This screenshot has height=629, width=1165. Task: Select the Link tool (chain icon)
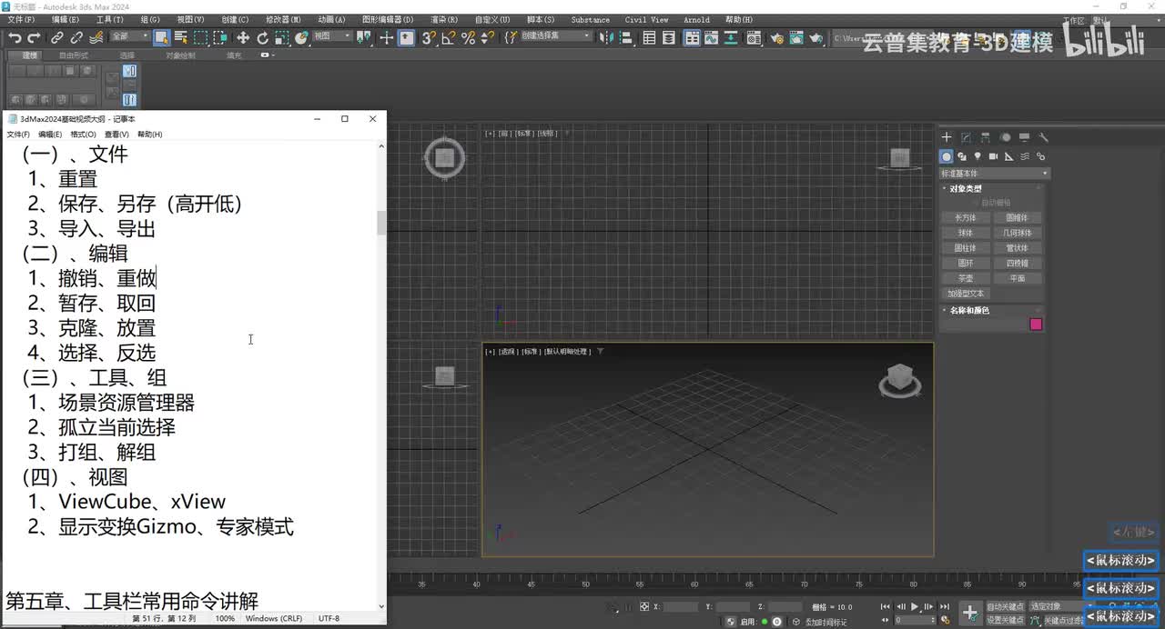click(56, 37)
